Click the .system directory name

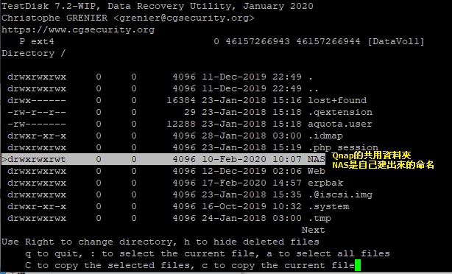click(328, 206)
